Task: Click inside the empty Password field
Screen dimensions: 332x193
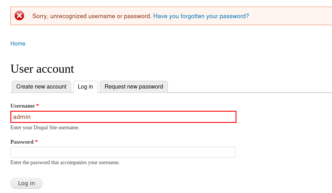Action: (x=123, y=152)
